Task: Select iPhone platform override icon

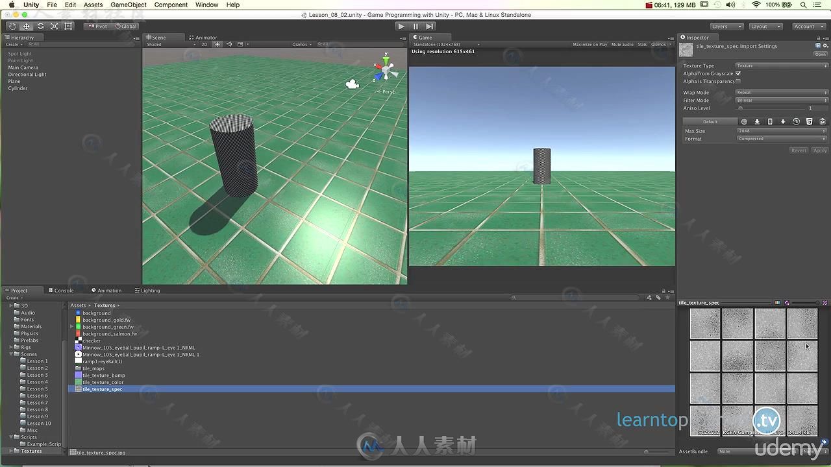Action: point(770,121)
